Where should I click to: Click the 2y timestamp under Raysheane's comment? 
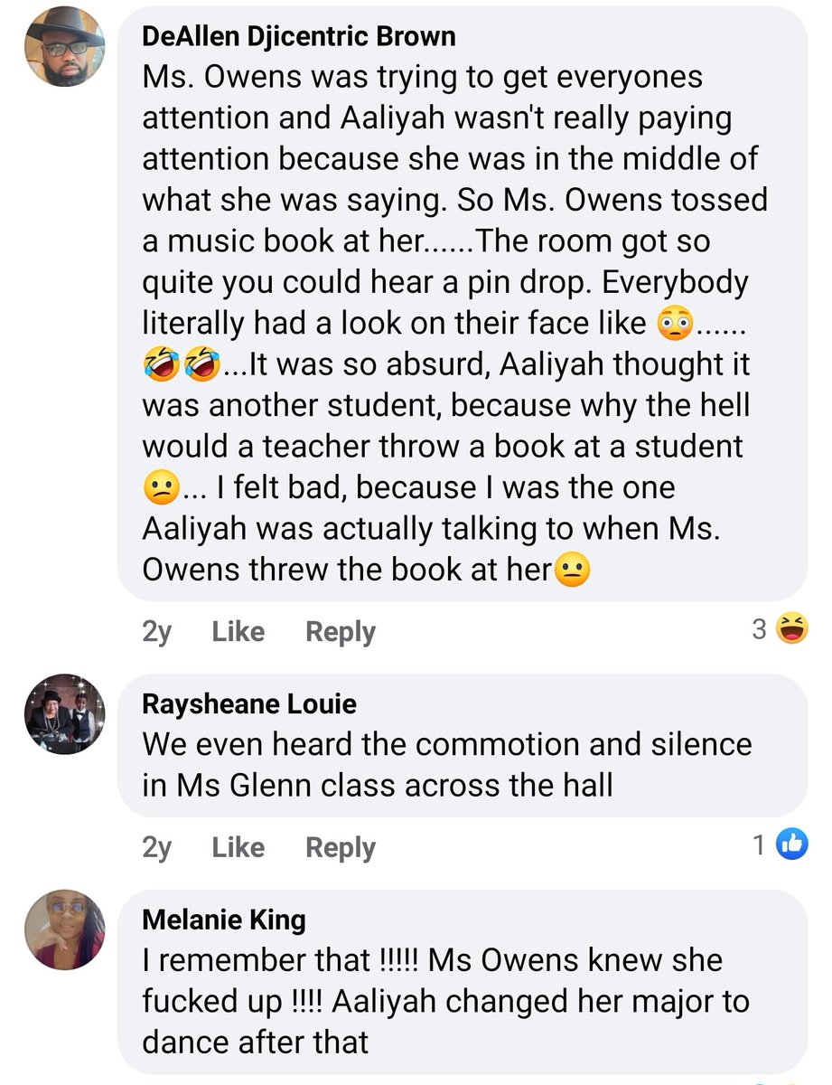point(156,847)
